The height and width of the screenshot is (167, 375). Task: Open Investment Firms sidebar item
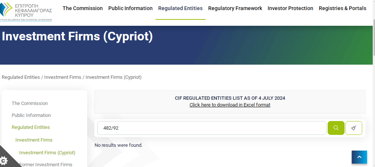point(34,140)
